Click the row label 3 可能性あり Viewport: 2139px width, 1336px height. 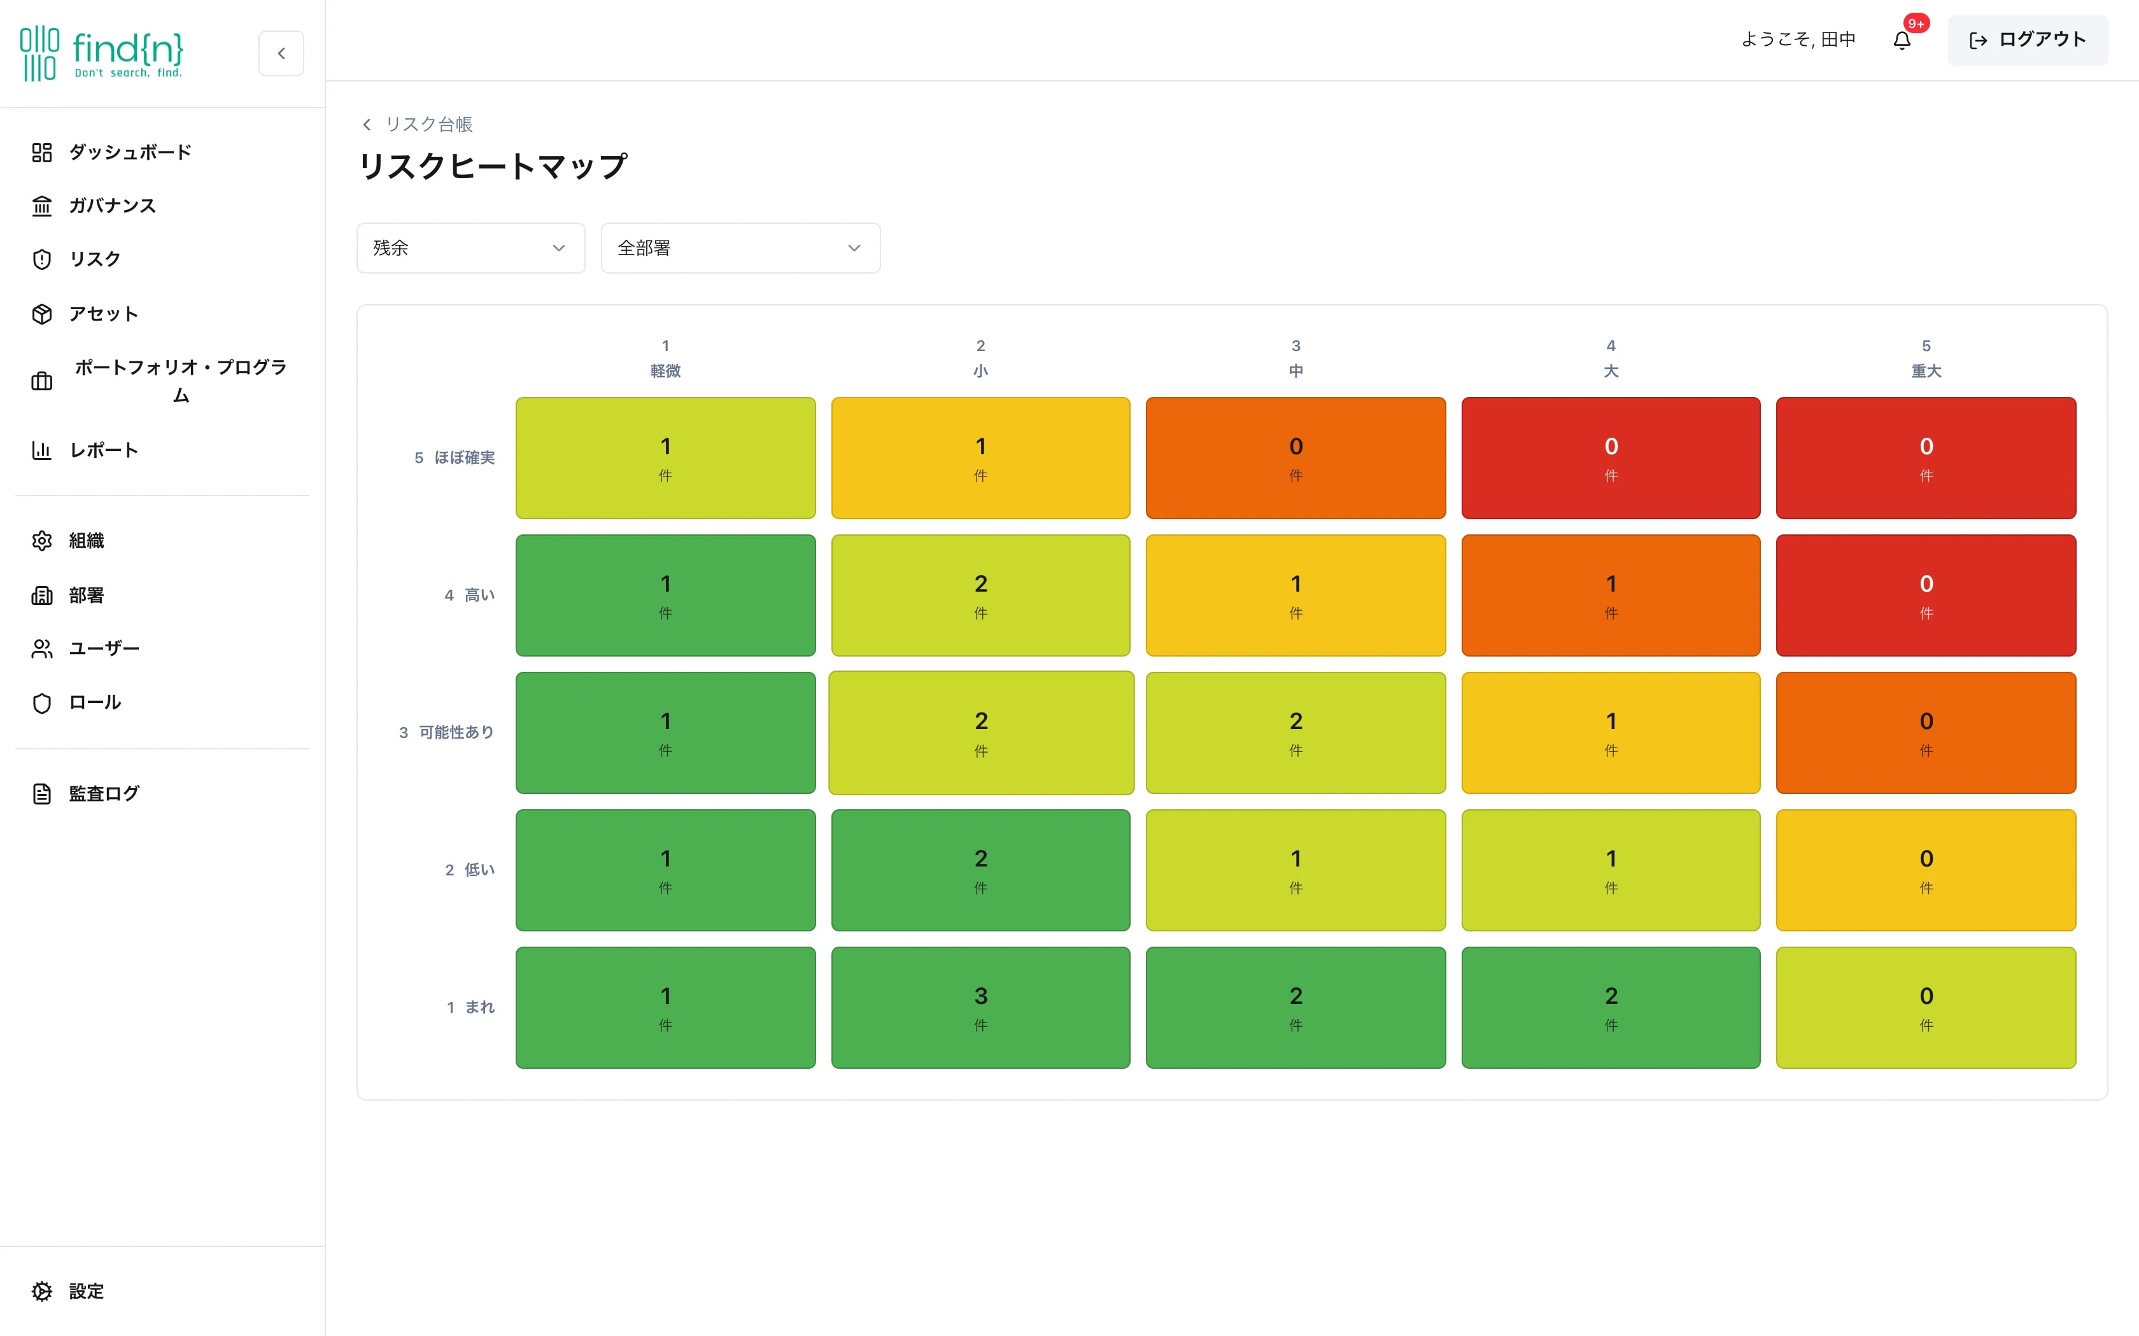[446, 732]
